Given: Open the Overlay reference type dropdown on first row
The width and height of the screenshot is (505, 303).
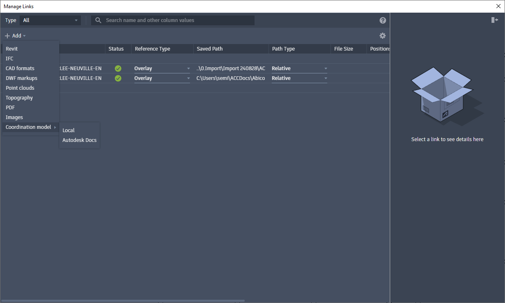Looking at the screenshot, I should [188, 68].
